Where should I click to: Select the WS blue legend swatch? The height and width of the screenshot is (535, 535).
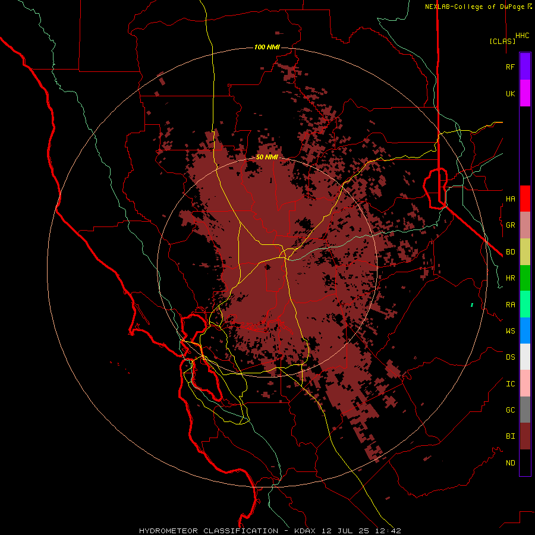525,331
